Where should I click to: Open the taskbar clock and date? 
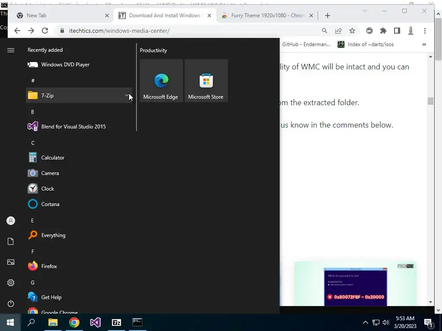405,322
